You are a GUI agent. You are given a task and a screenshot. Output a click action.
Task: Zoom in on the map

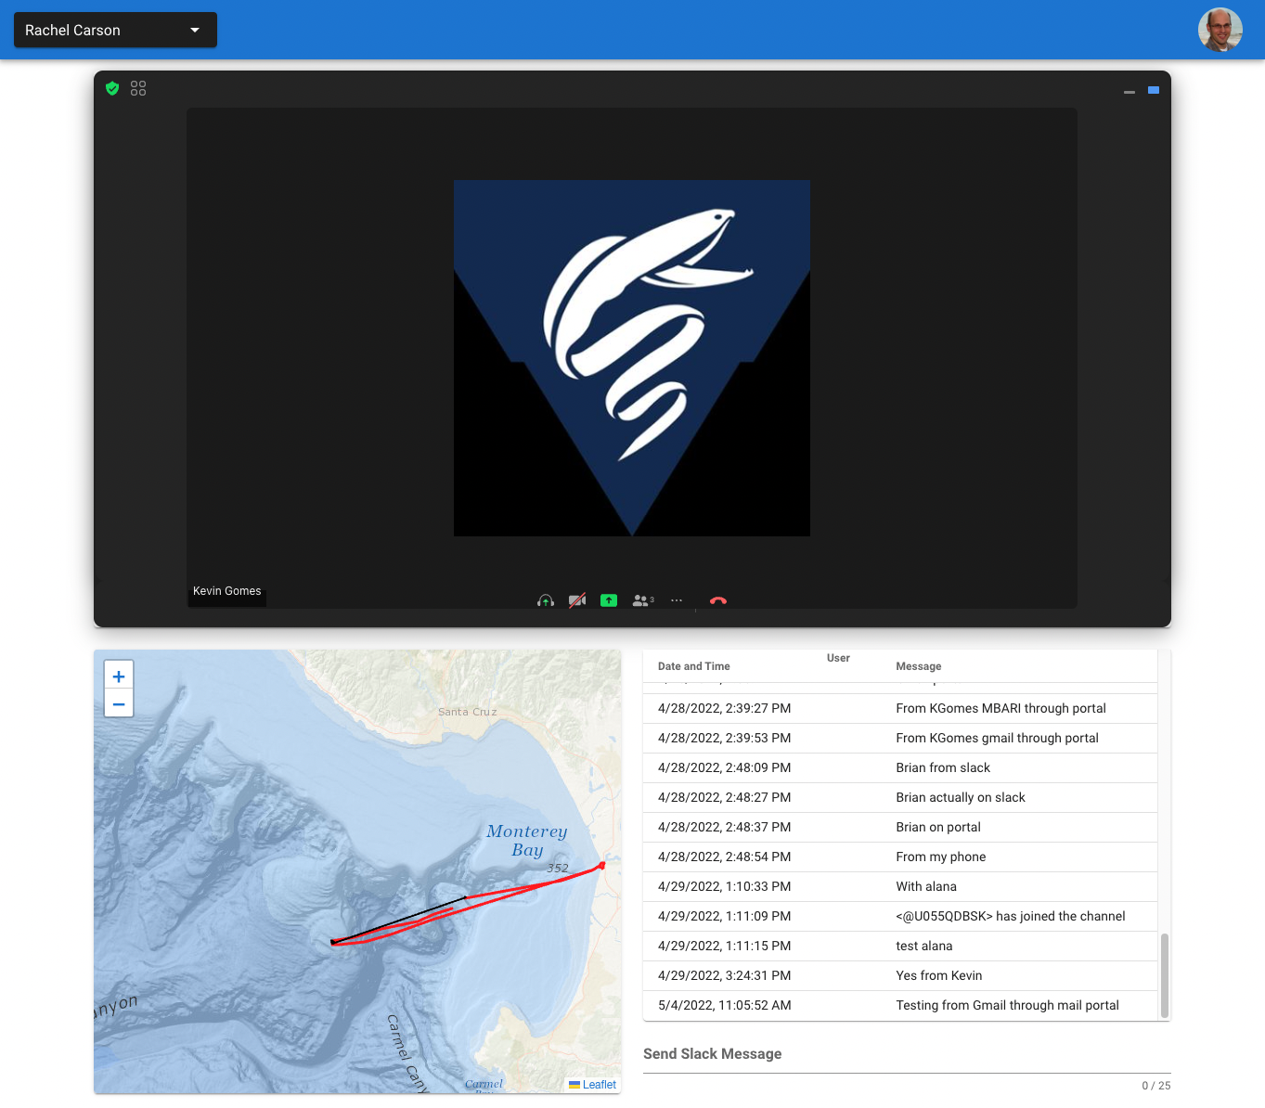click(119, 676)
